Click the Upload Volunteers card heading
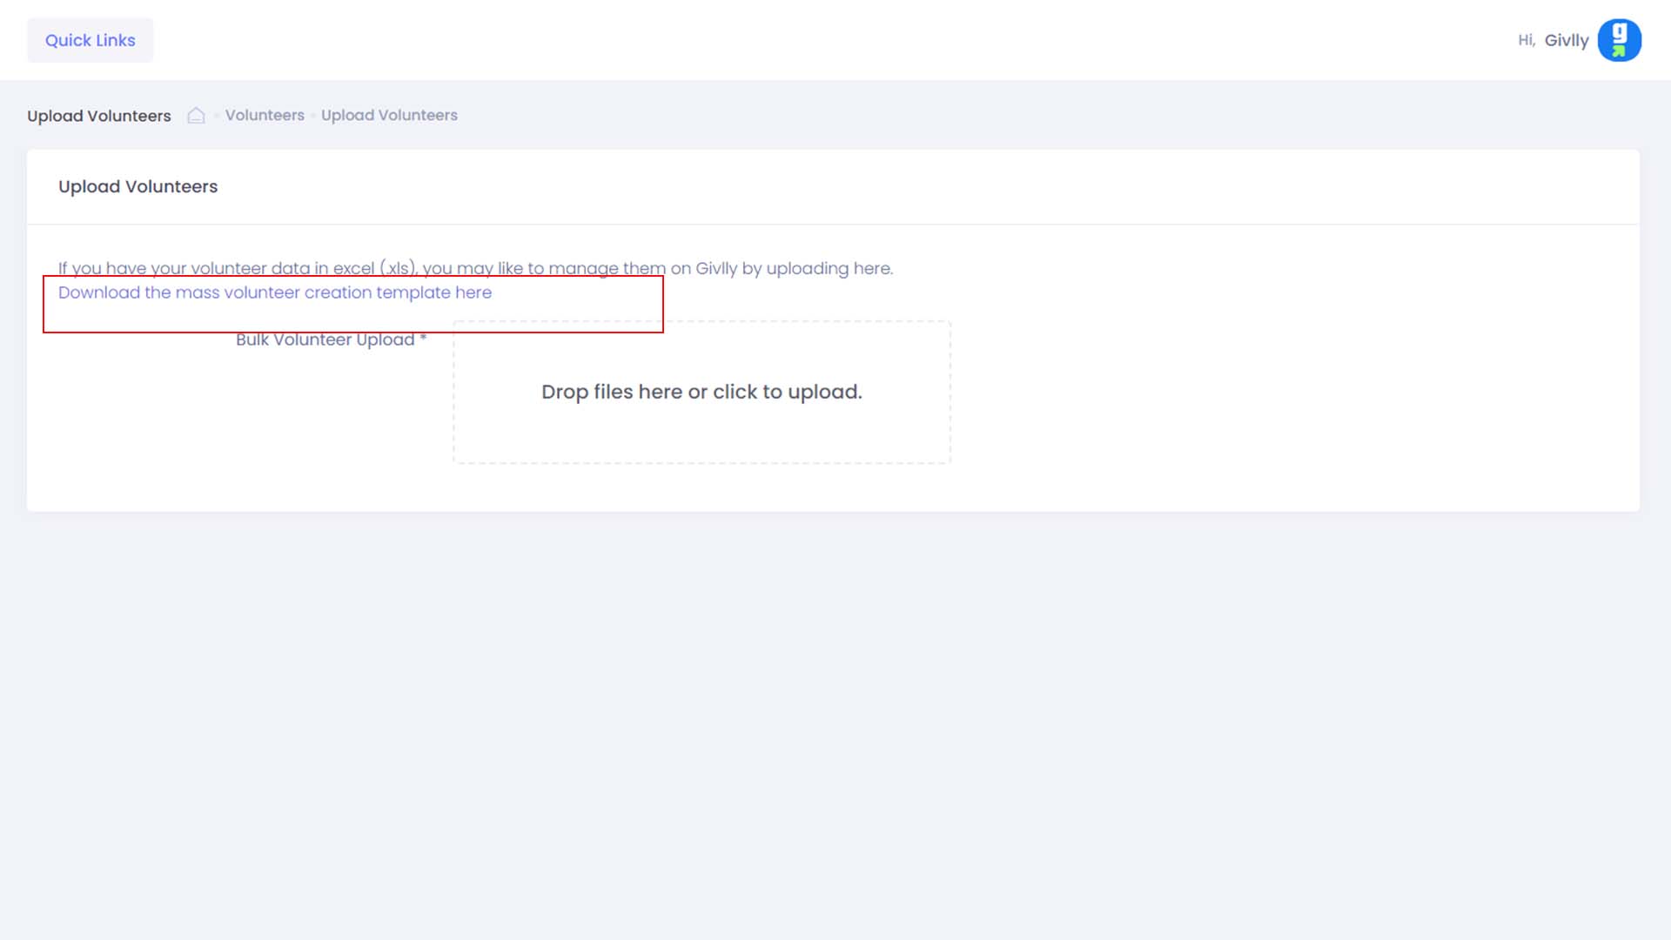The image size is (1671, 940). (138, 186)
